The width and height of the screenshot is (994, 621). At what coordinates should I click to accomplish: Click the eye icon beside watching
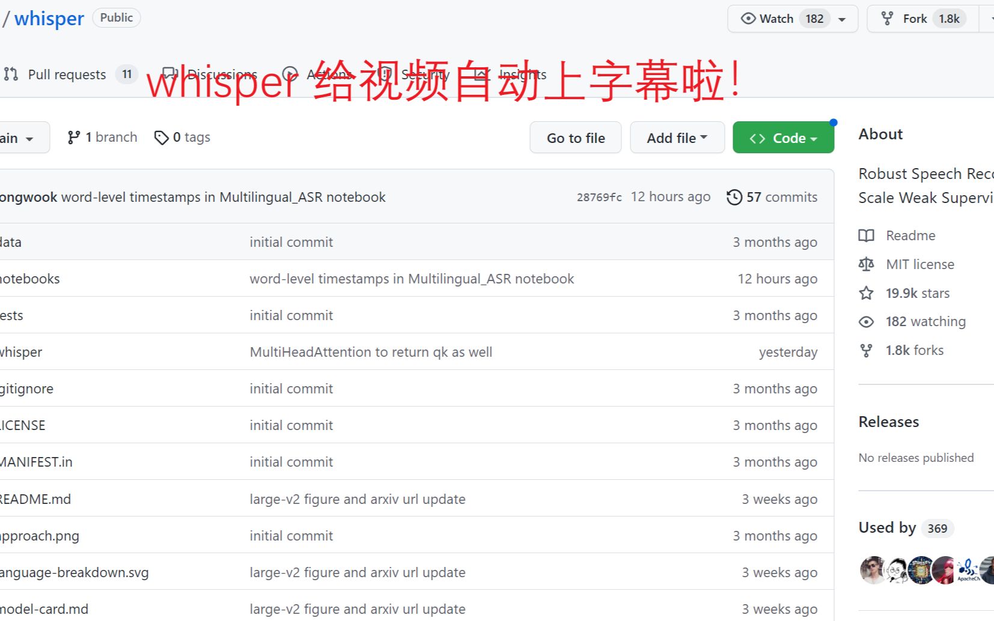pyautogui.click(x=866, y=322)
